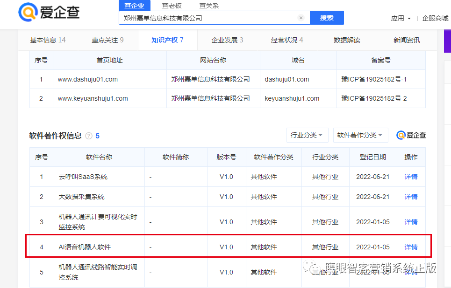The image size is (451, 288).
Task: Switch to the 查老板 search tab
Action: (172, 6)
